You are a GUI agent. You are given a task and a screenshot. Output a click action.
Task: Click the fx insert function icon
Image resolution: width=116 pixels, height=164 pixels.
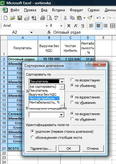coord(49,32)
